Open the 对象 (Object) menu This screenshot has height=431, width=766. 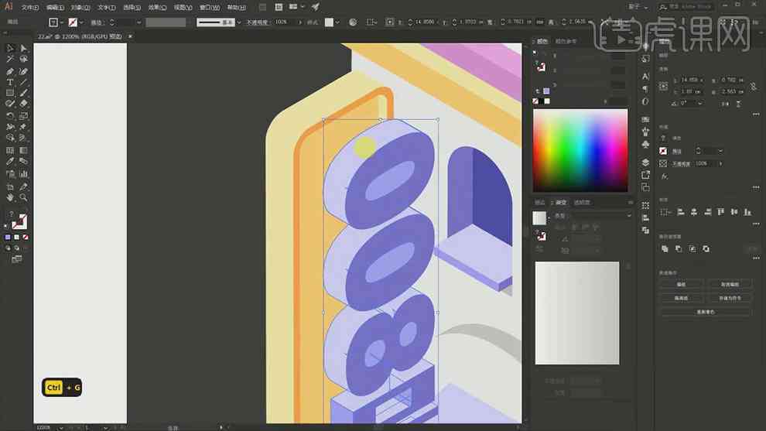(80, 7)
